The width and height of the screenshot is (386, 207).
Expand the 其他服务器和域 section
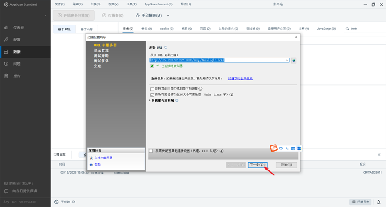[x=150, y=100]
